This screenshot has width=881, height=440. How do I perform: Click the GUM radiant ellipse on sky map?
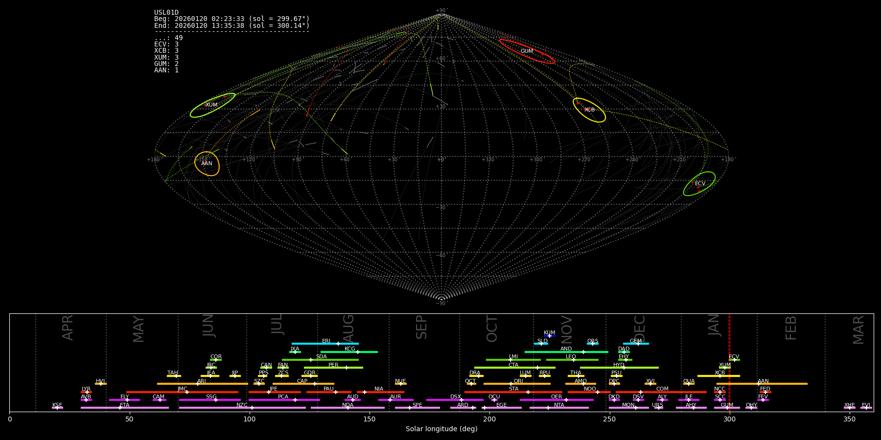point(527,51)
